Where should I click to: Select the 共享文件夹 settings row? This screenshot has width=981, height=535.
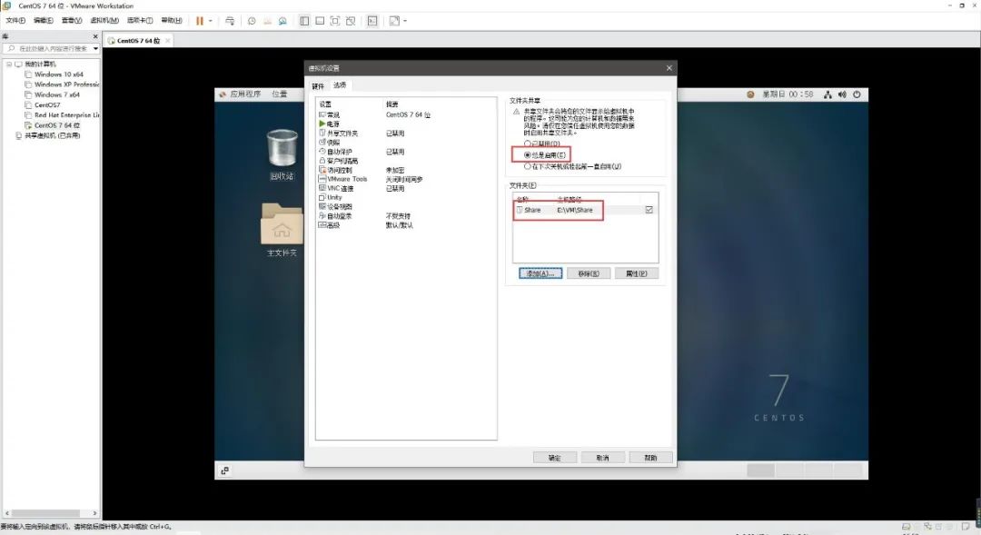coord(405,134)
